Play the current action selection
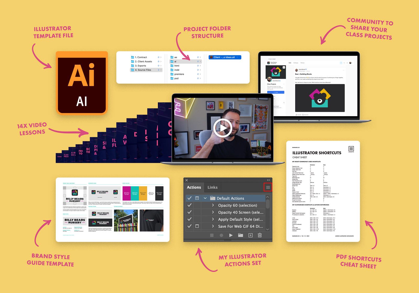The height and width of the screenshot is (293, 419). click(x=231, y=235)
